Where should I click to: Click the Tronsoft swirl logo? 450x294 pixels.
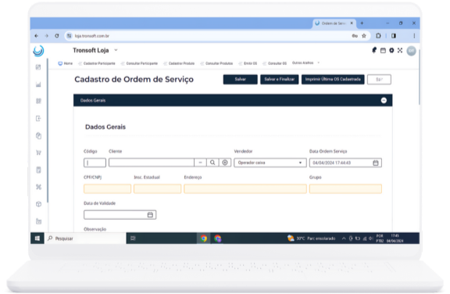[38, 51]
